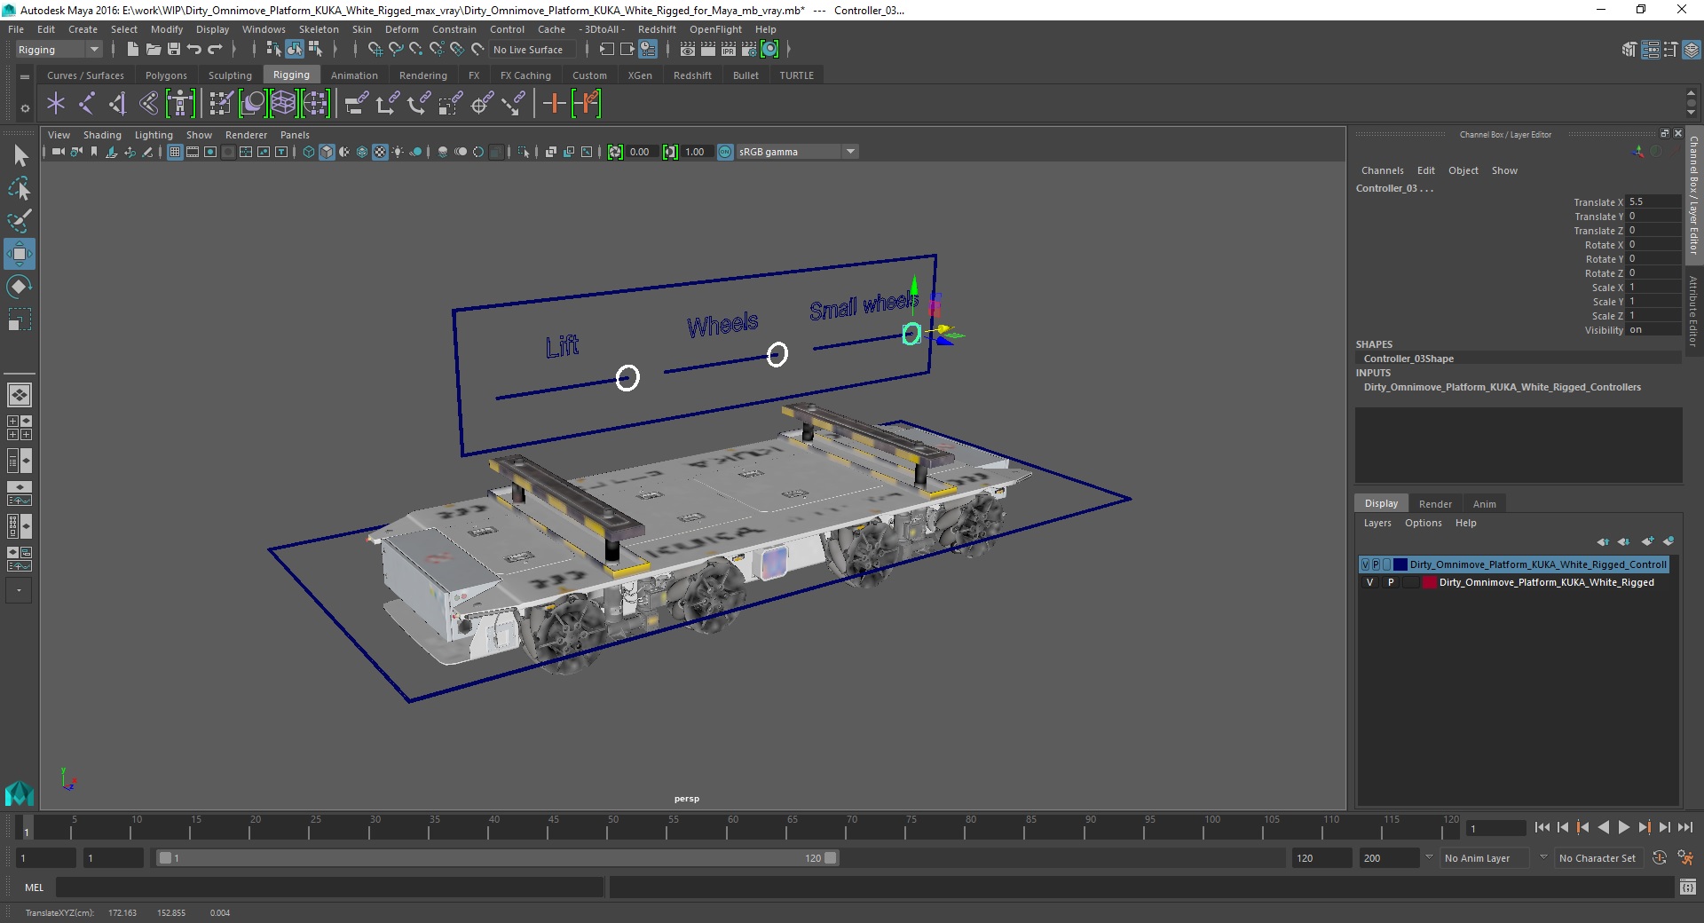The image size is (1704, 923).
Task: Open the Animation Preferences running-man icon
Action: [1685, 858]
